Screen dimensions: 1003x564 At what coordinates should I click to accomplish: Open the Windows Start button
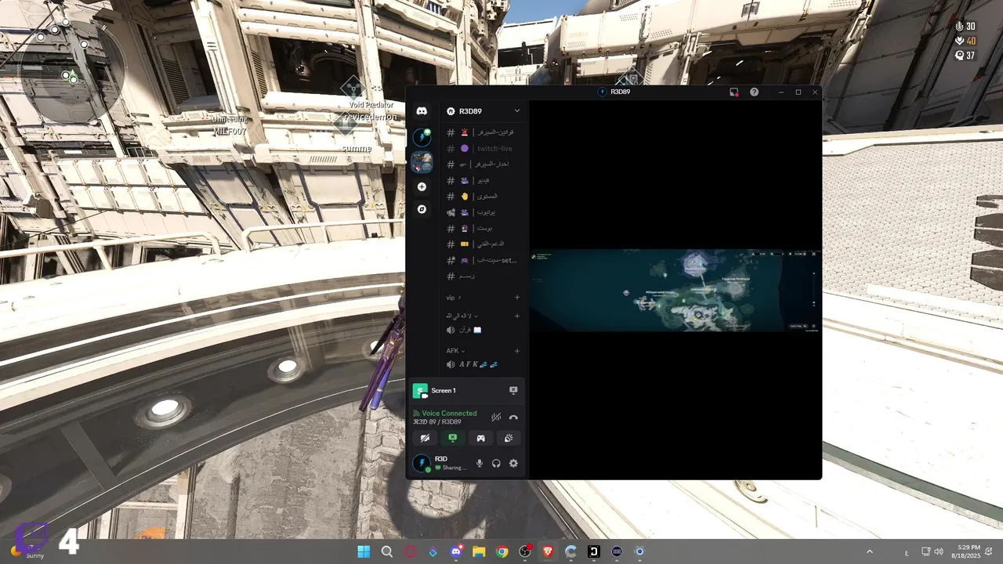click(x=364, y=551)
